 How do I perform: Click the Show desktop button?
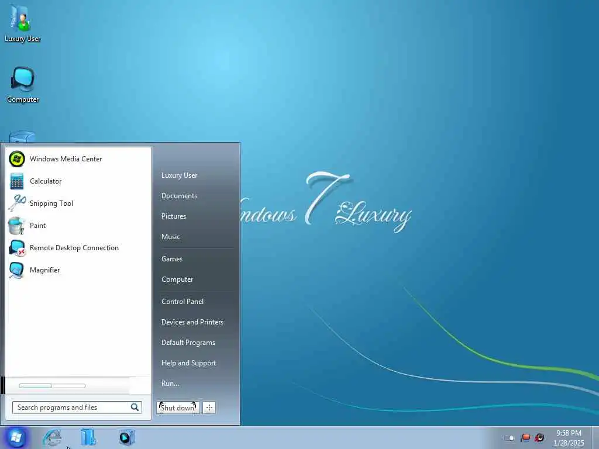pyautogui.click(x=595, y=437)
